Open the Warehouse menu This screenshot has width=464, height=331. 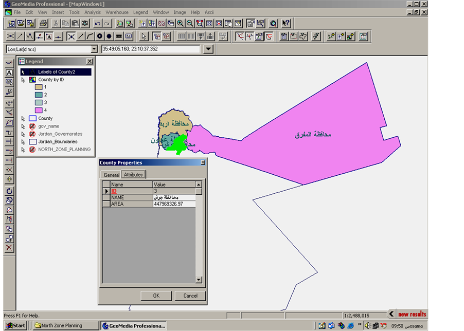click(117, 12)
